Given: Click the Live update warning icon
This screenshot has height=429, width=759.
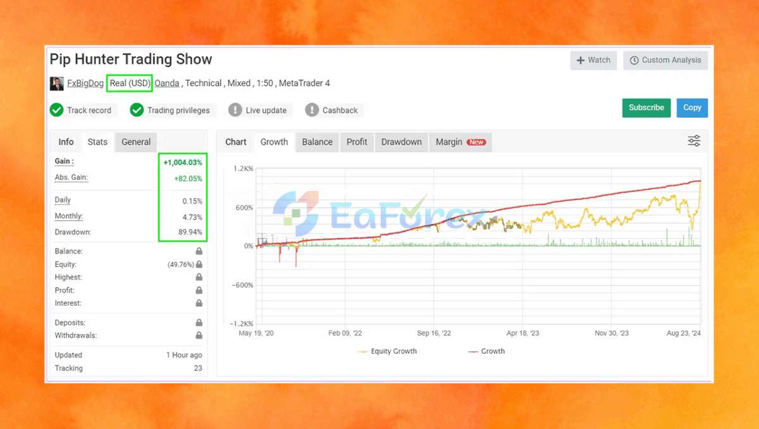Looking at the screenshot, I should tap(235, 110).
